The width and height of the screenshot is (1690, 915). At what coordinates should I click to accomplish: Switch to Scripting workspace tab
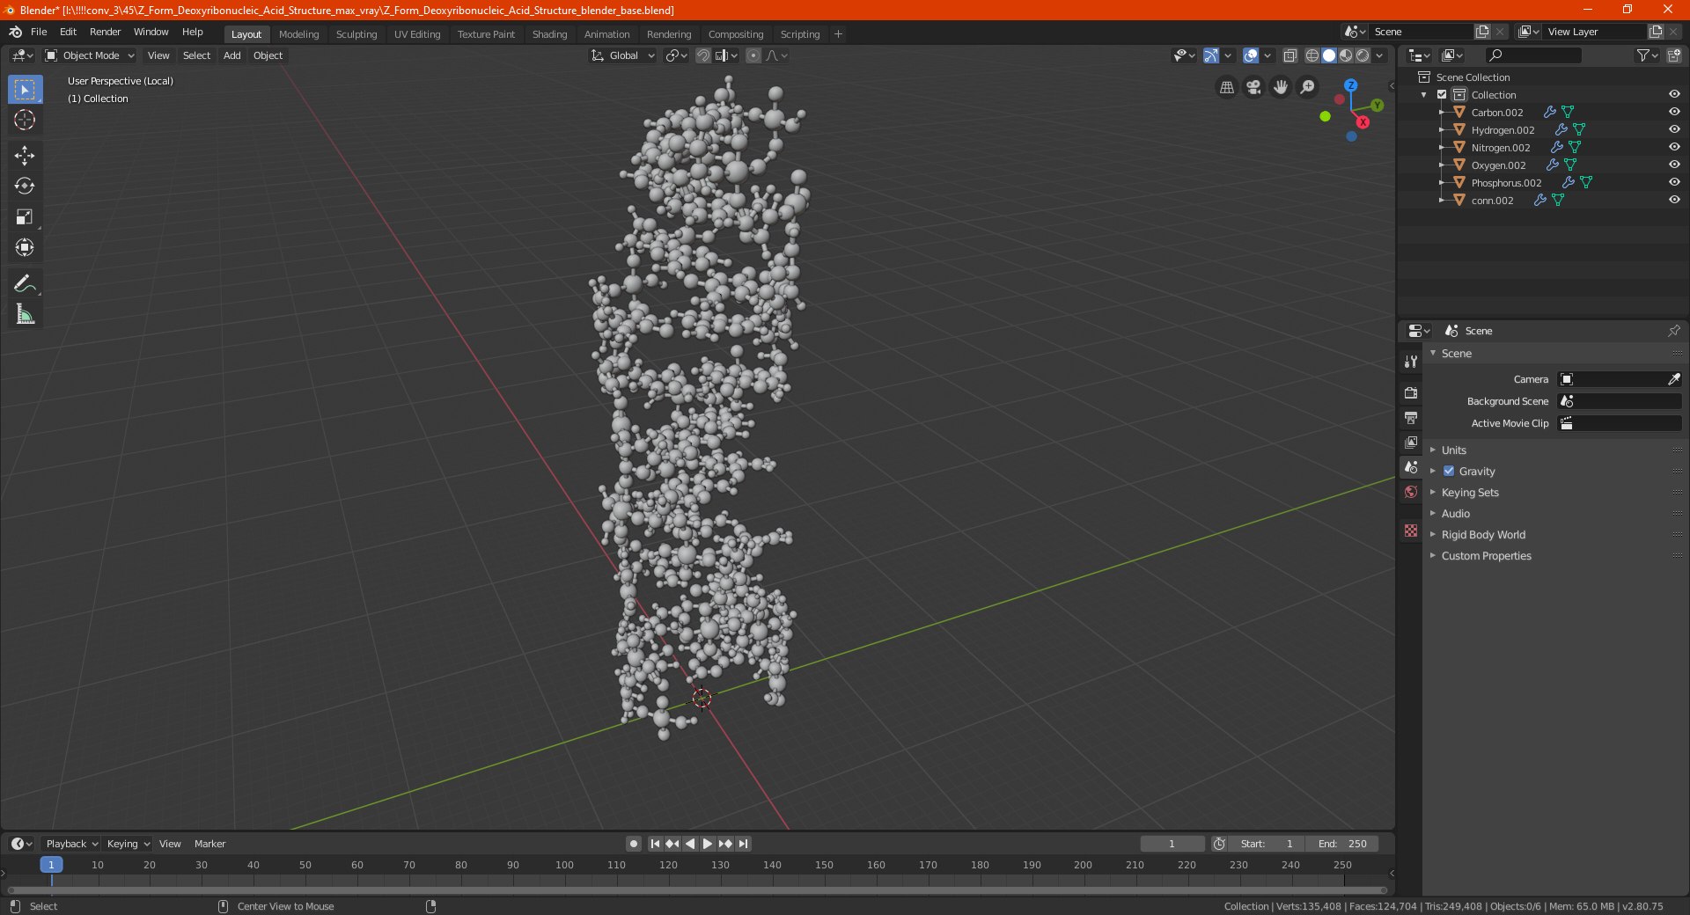[x=799, y=34]
